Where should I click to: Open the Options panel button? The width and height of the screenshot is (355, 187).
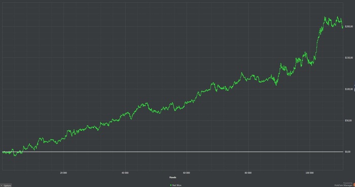click(6, 185)
